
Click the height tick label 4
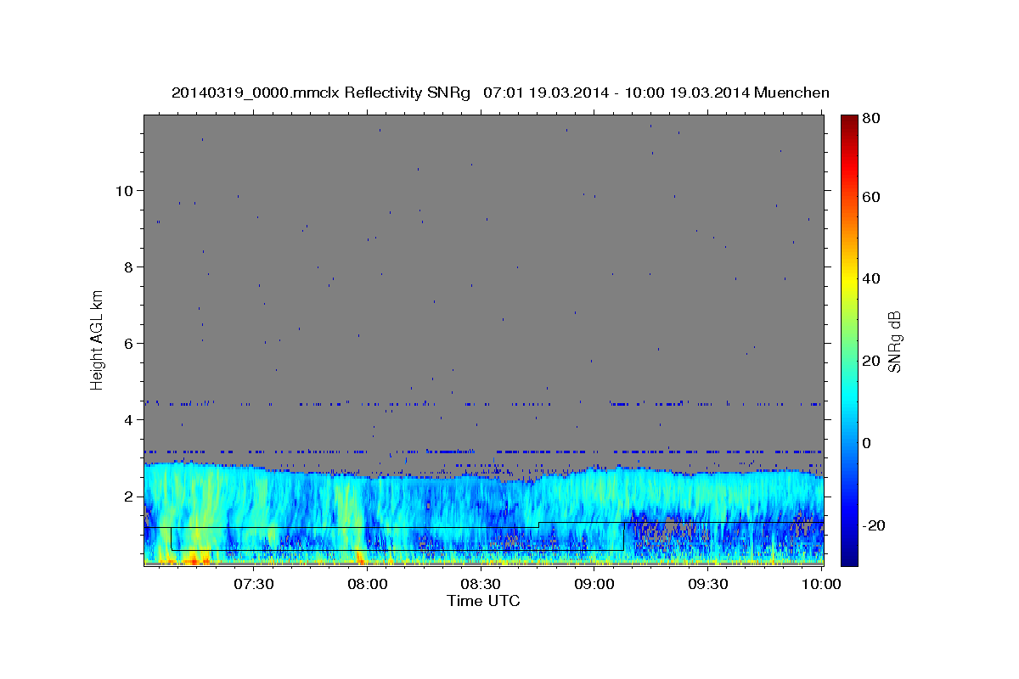[128, 420]
